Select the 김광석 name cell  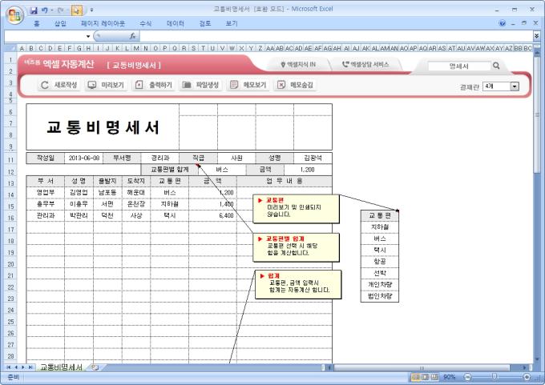coord(313,158)
